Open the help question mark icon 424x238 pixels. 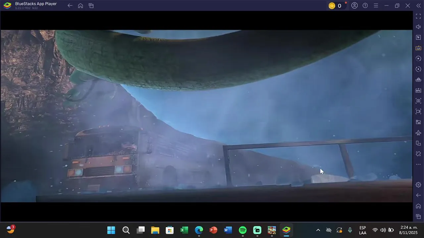pyautogui.click(x=365, y=6)
